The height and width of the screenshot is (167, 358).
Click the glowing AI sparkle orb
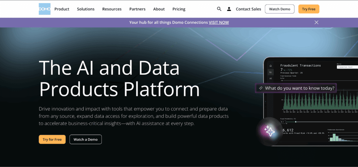click(x=269, y=131)
